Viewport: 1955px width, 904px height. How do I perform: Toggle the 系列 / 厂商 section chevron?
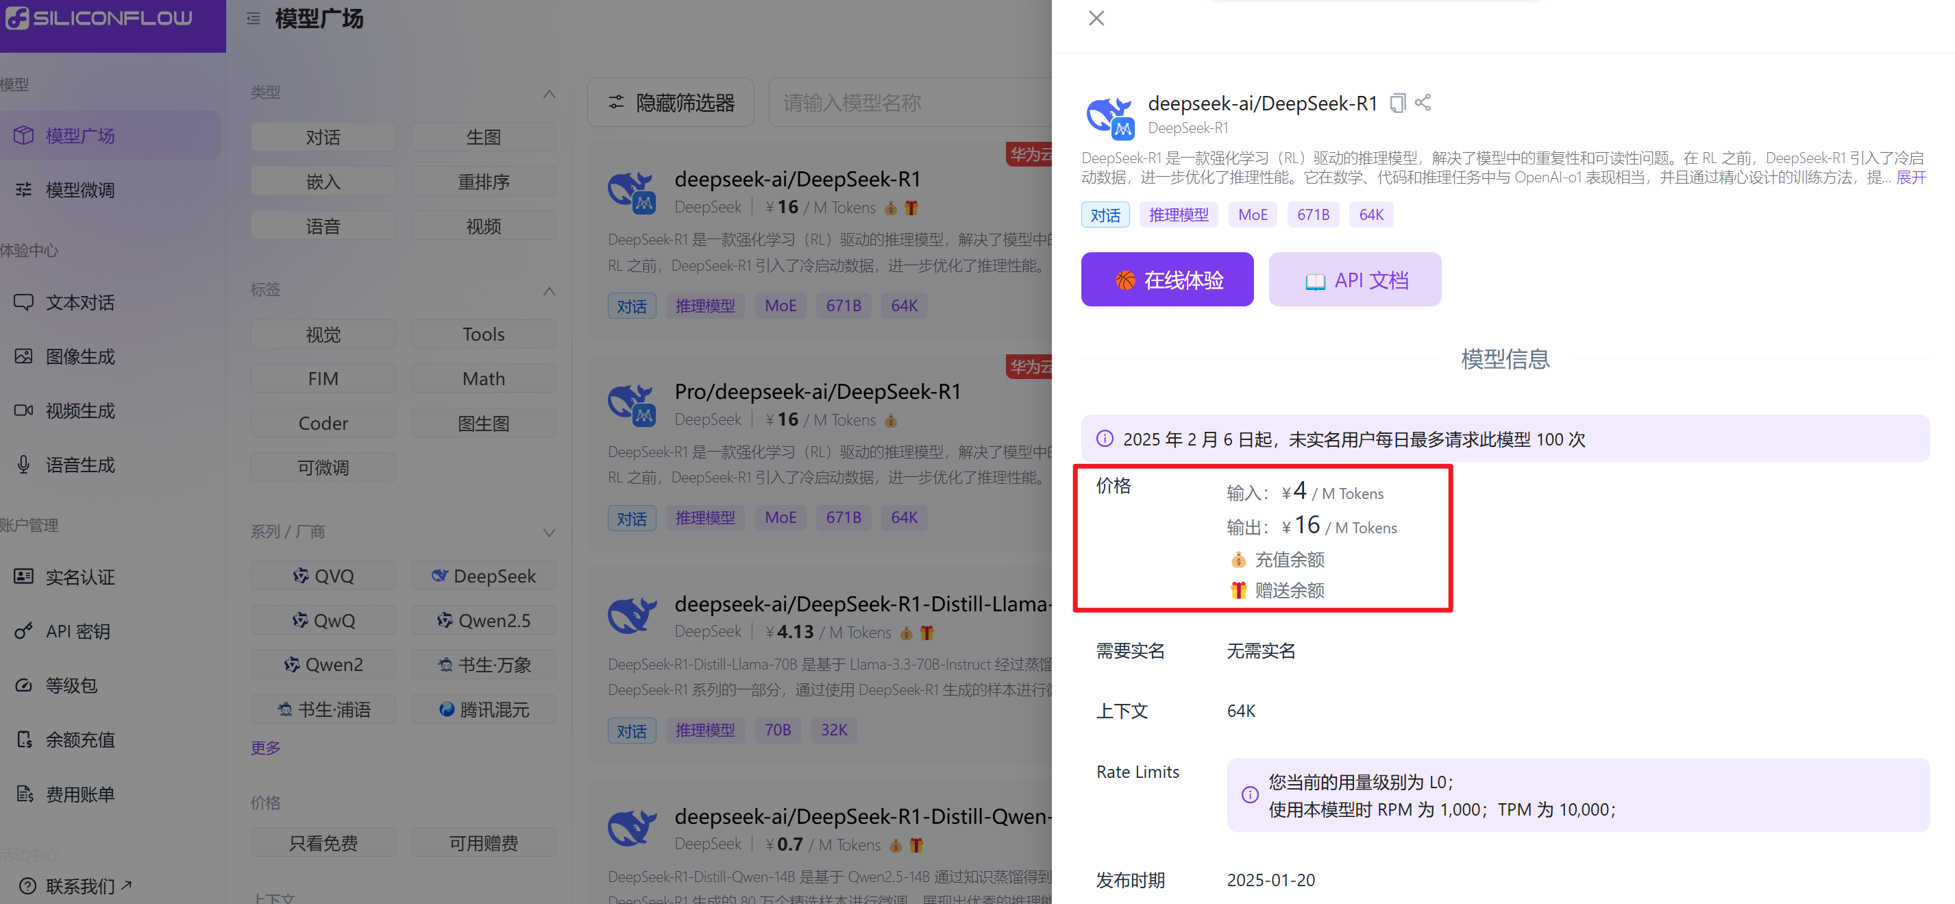pos(550,533)
